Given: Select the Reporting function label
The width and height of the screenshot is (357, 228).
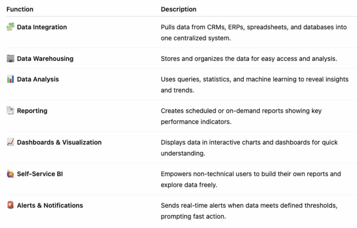Looking at the screenshot, I should pyautogui.click(x=32, y=111).
